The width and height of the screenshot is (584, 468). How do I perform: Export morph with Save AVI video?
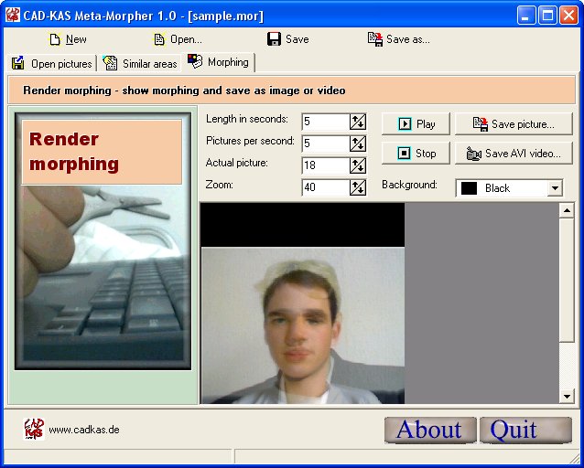[514, 153]
